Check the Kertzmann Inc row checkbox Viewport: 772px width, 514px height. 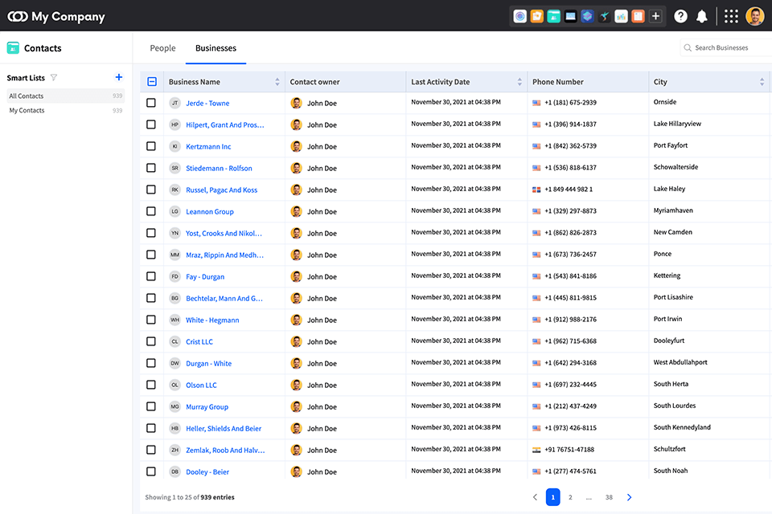(151, 146)
